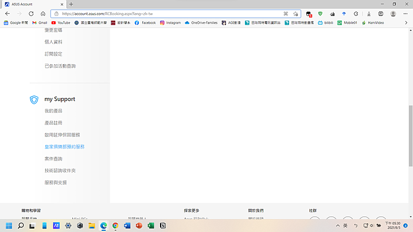The image size is (413, 232).
Task: Open 產品註冊 under my Support
Action: (53, 123)
